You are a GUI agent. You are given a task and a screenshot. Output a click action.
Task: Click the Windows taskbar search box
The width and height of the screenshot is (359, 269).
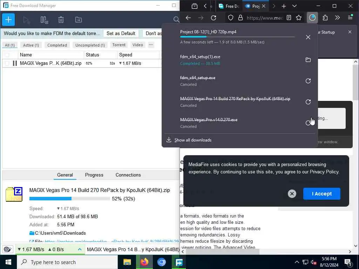pyautogui.click(x=67, y=262)
